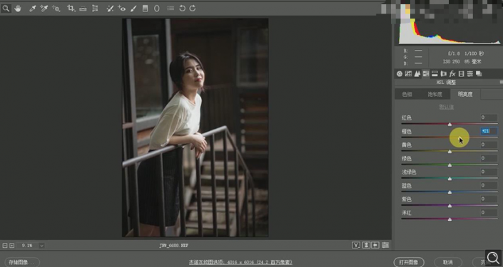Click the 洋红 luminance slider handle
Image resolution: width=503 pixels, height=267 pixels.
point(449,219)
